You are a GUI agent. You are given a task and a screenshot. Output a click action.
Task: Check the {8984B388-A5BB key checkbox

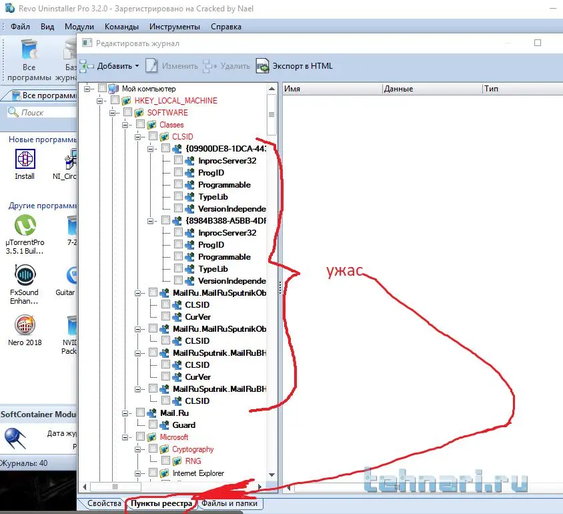coord(165,220)
